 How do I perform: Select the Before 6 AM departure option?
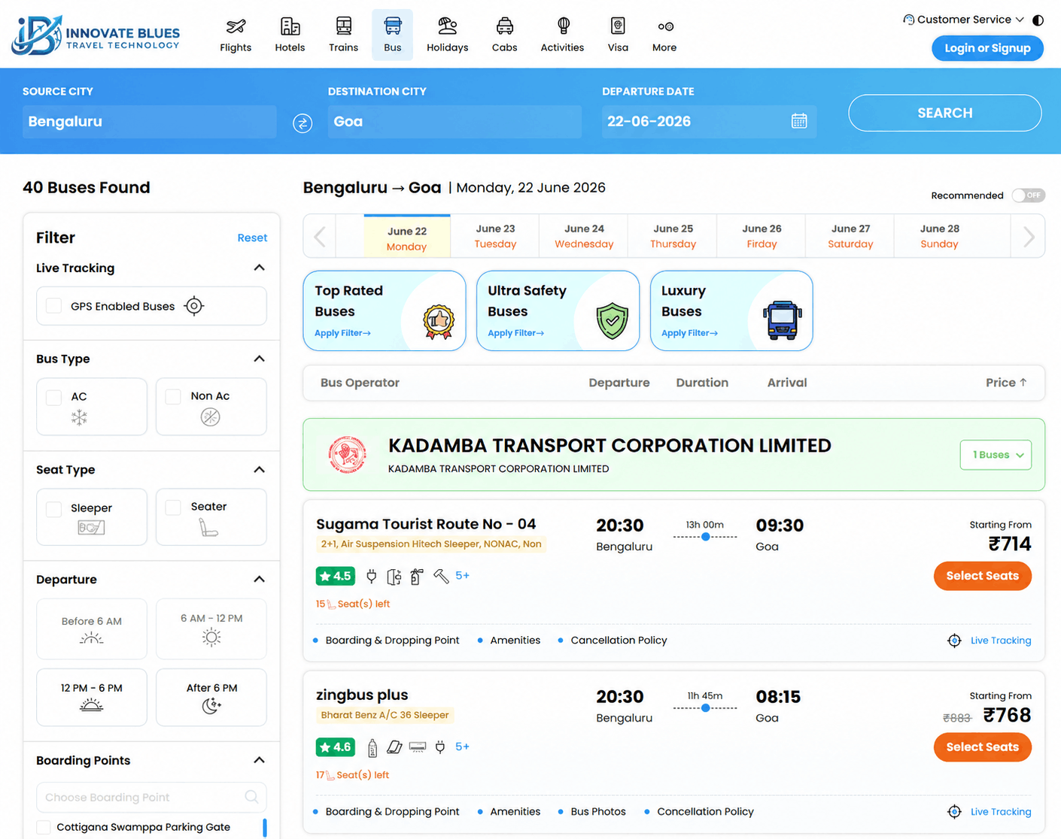[x=92, y=629]
